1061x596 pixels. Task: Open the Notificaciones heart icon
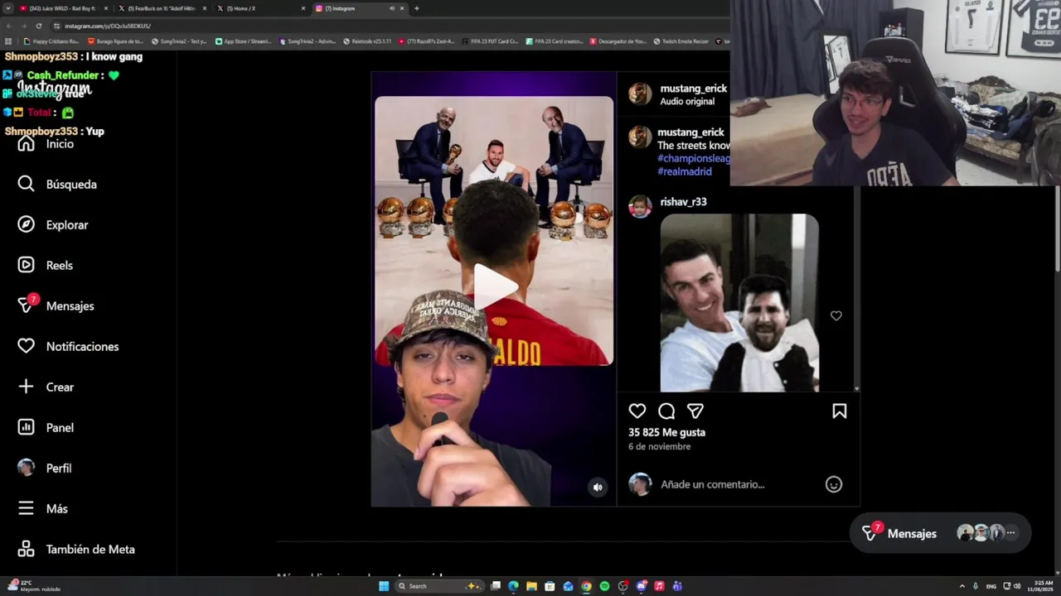click(x=26, y=346)
